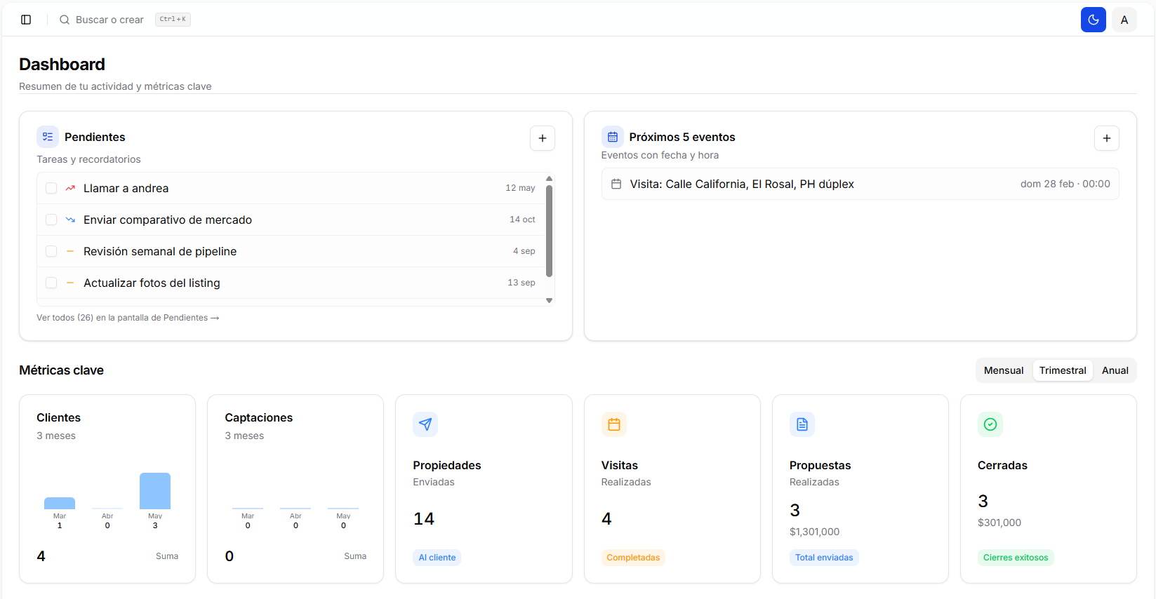Click the search magnifier icon
Image resolution: width=1156 pixels, height=599 pixels.
click(65, 20)
